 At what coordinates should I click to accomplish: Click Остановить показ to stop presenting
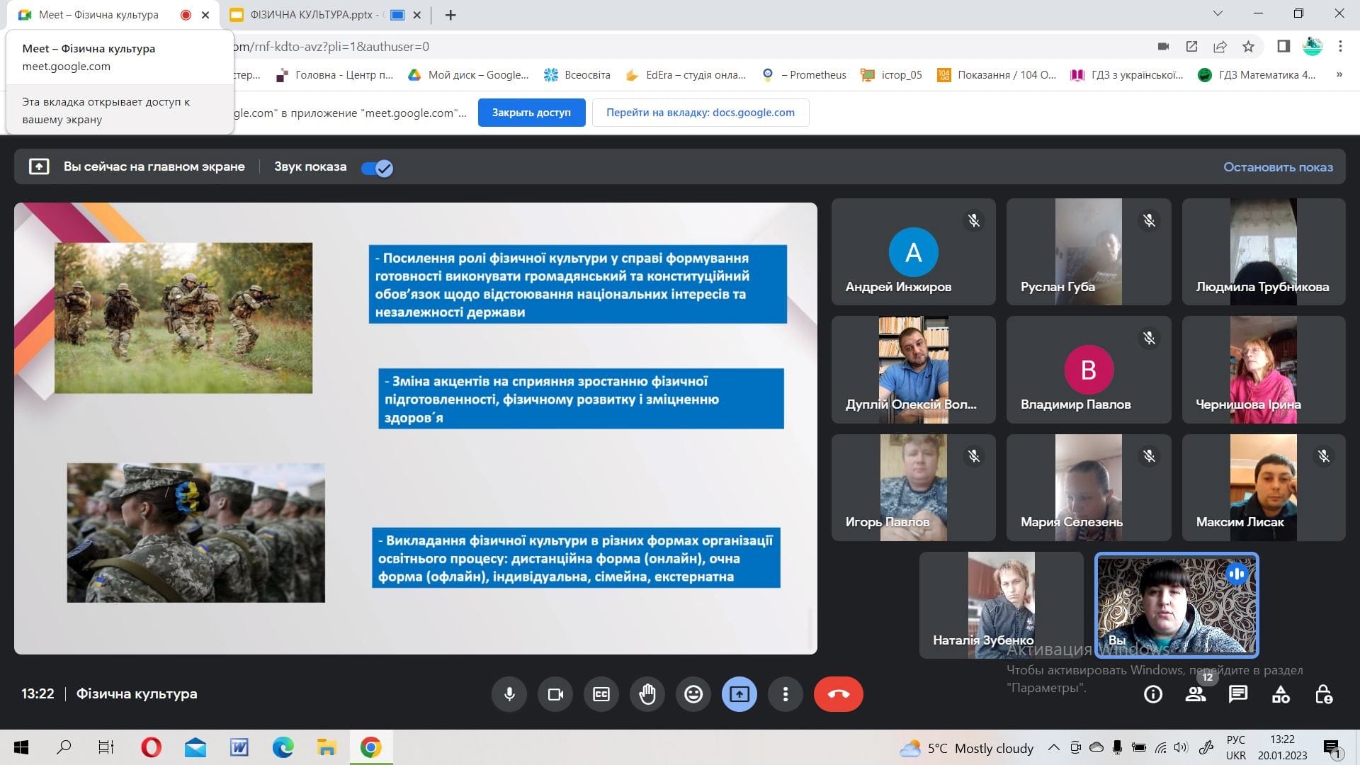click(1278, 167)
